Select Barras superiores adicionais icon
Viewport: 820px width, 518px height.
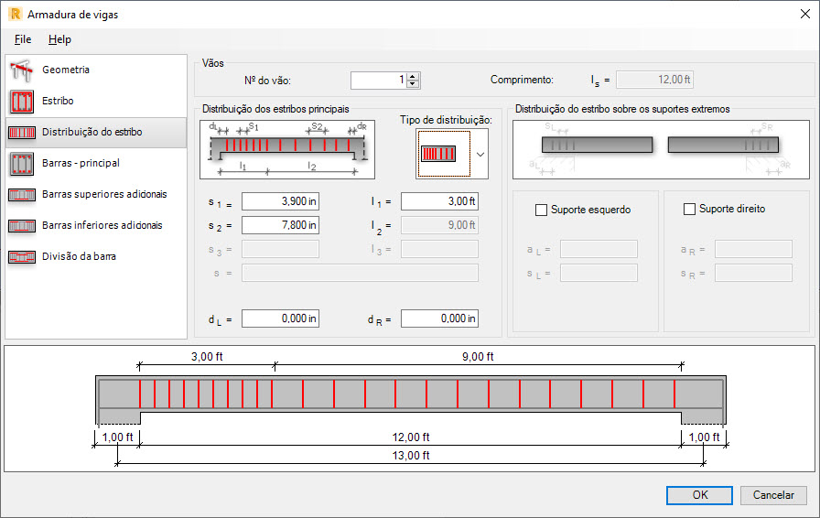pyautogui.click(x=21, y=195)
